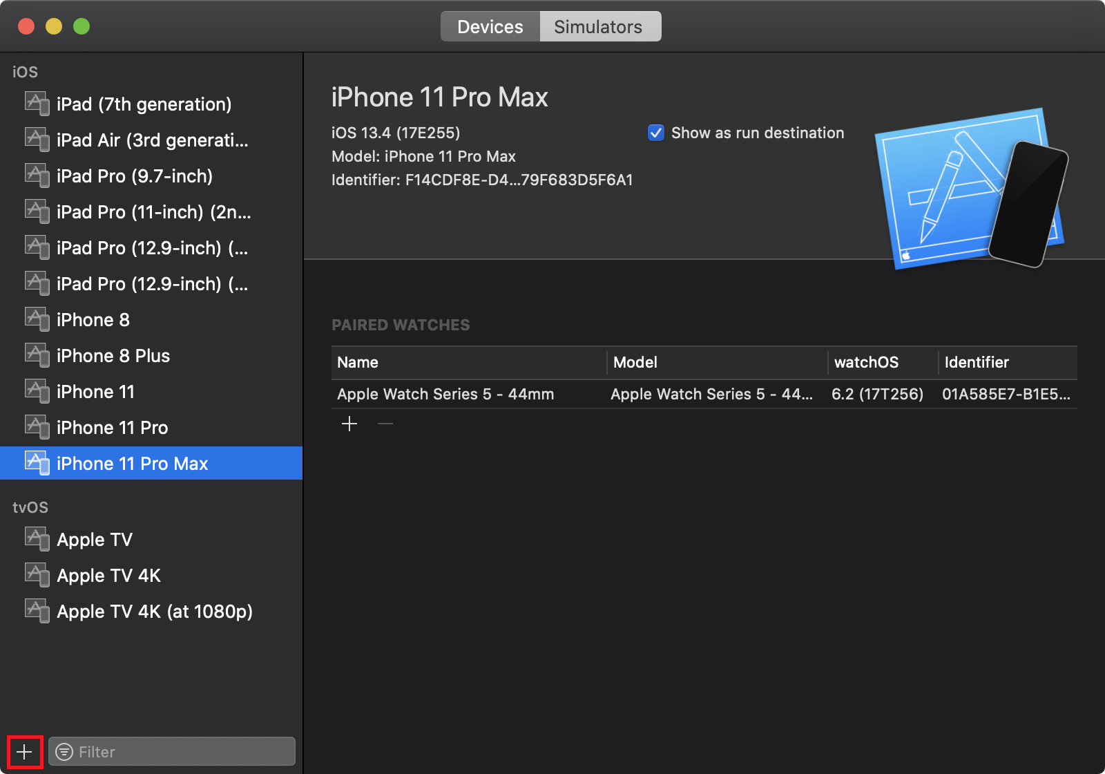Click the Model column header

point(718,362)
